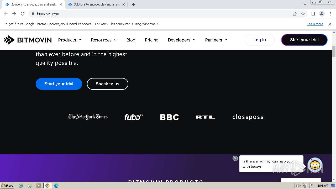Click the Bitmovin logo in header
This screenshot has height=189, width=336.
(x=28, y=40)
